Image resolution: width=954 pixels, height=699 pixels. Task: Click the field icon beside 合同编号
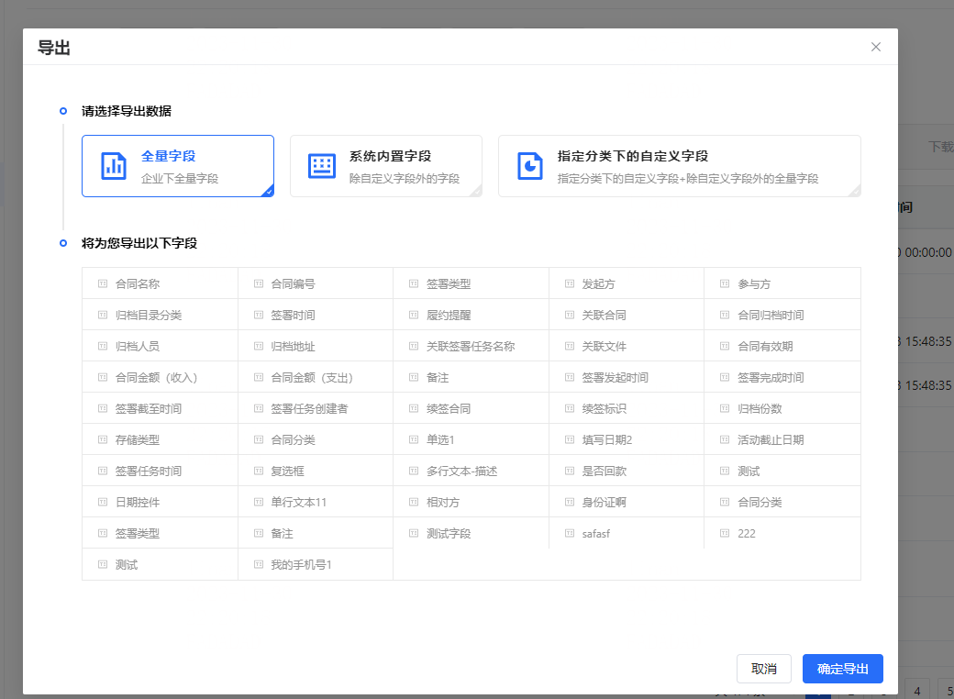pyautogui.click(x=259, y=283)
